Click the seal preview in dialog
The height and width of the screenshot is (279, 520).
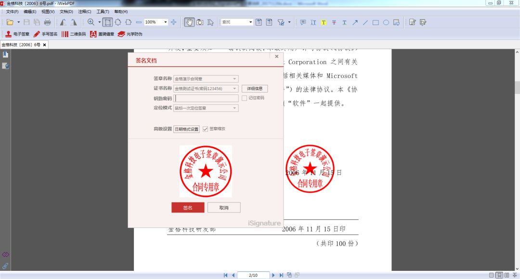[x=206, y=172]
